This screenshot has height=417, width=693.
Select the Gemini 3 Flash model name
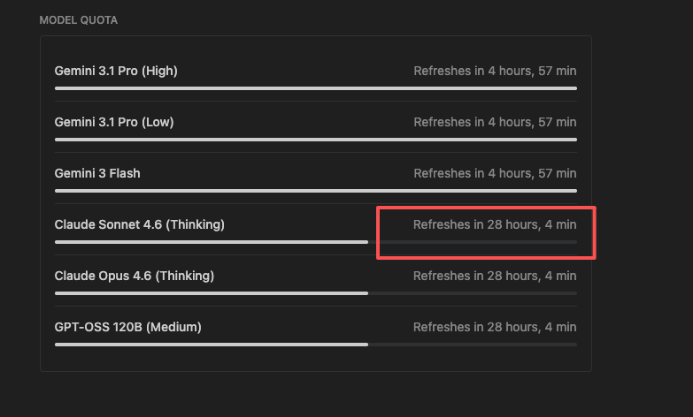pos(97,173)
